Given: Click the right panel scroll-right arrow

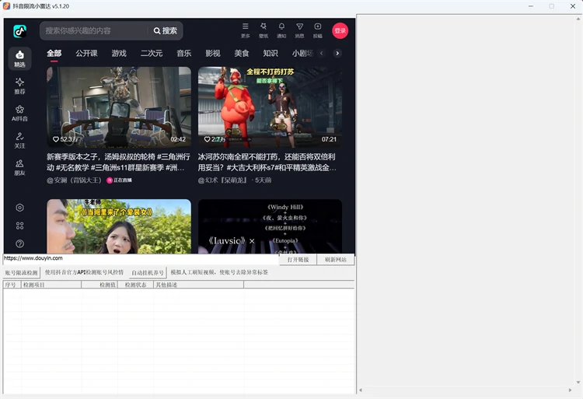Looking at the screenshot, I should pyautogui.click(x=570, y=390).
